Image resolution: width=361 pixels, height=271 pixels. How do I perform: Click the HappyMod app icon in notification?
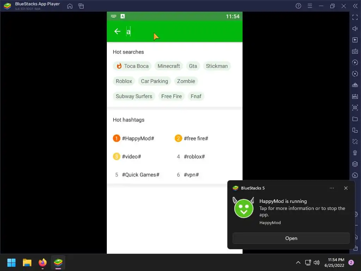244,207
